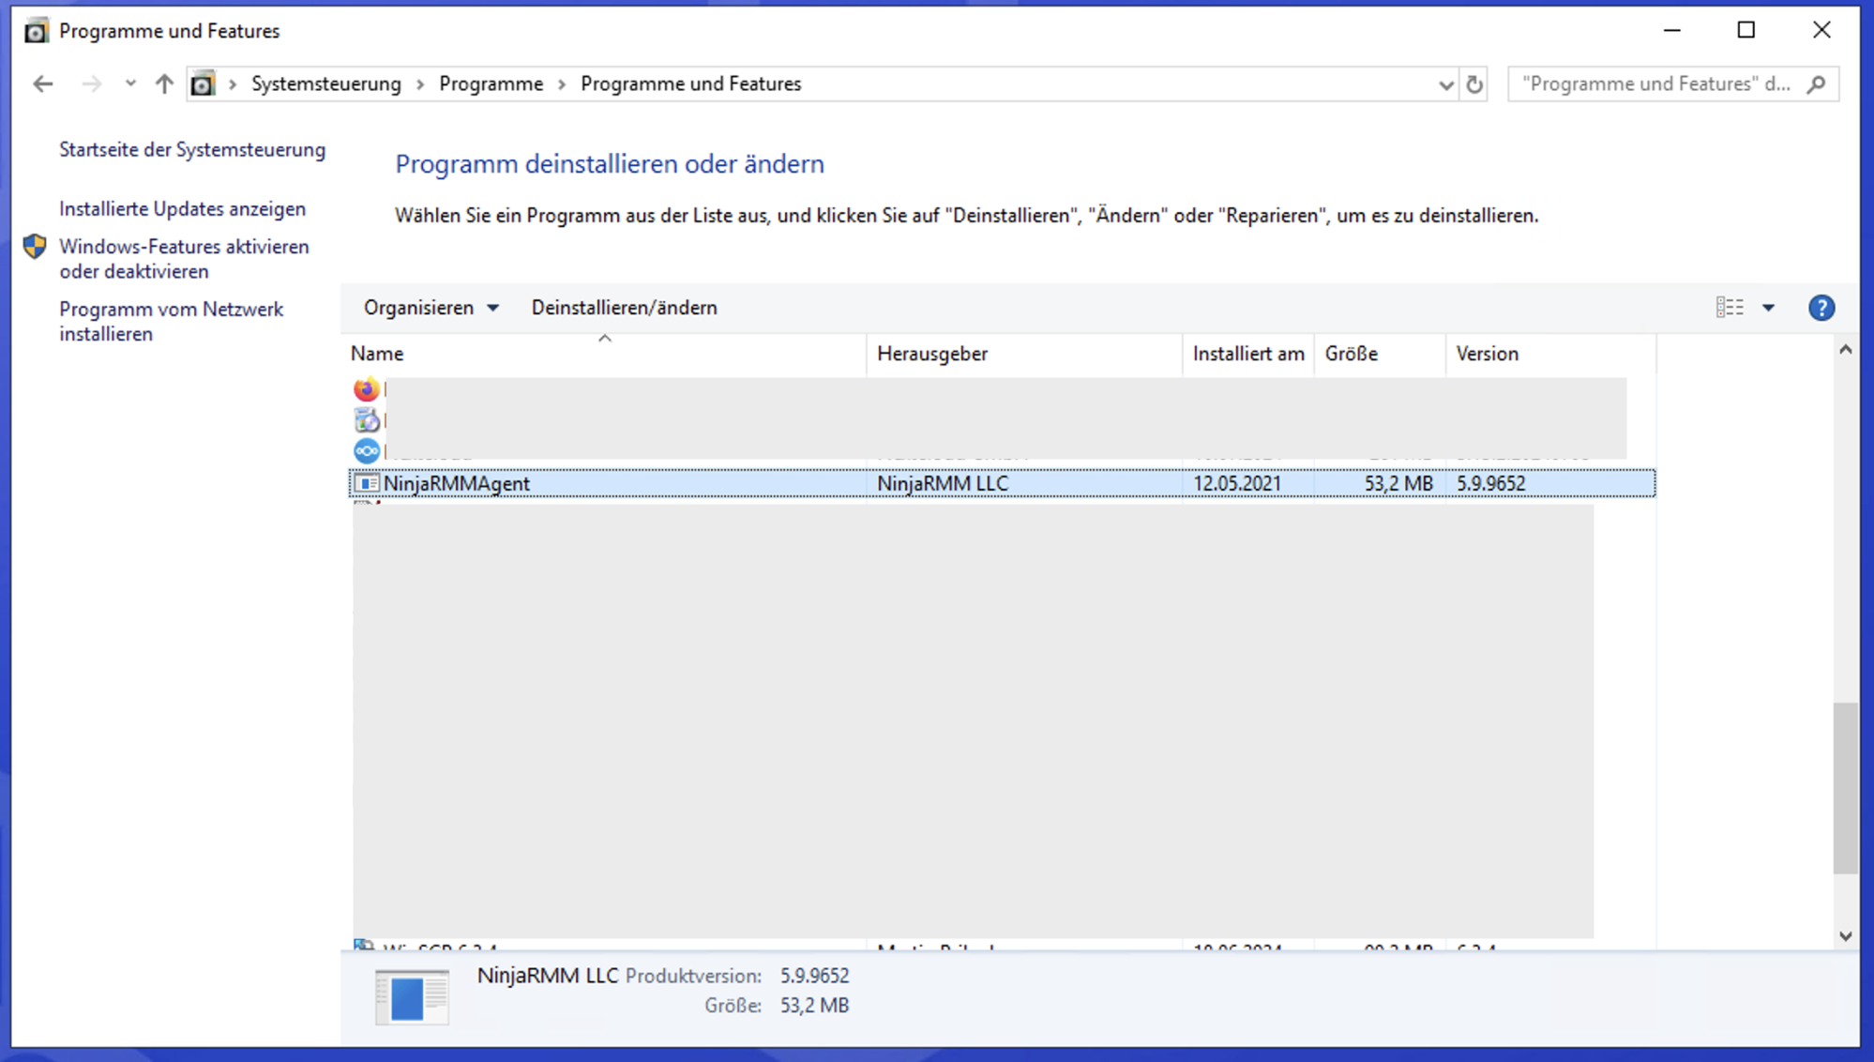This screenshot has height=1062, width=1874.
Task: Click the NinjaRMM LLC publisher cell
Action: click(943, 483)
